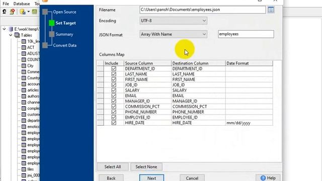Click the Select None button
This screenshot has height=181, width=322.
tap(146, 167)
